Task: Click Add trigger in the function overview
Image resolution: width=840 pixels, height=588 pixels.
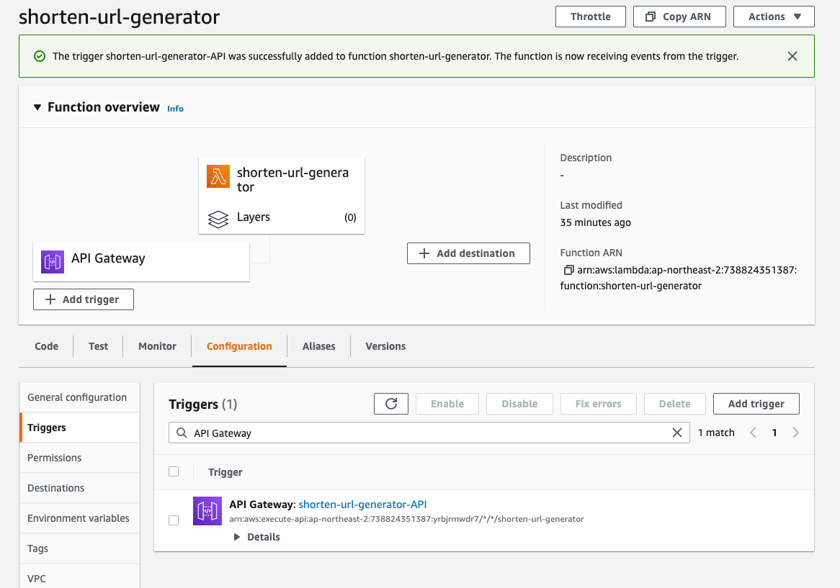Action: 83,299
